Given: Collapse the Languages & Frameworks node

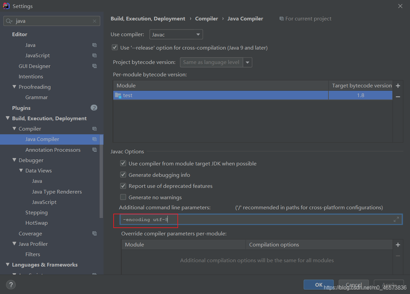Looking at the screenshot, I should tap(8, 265).
